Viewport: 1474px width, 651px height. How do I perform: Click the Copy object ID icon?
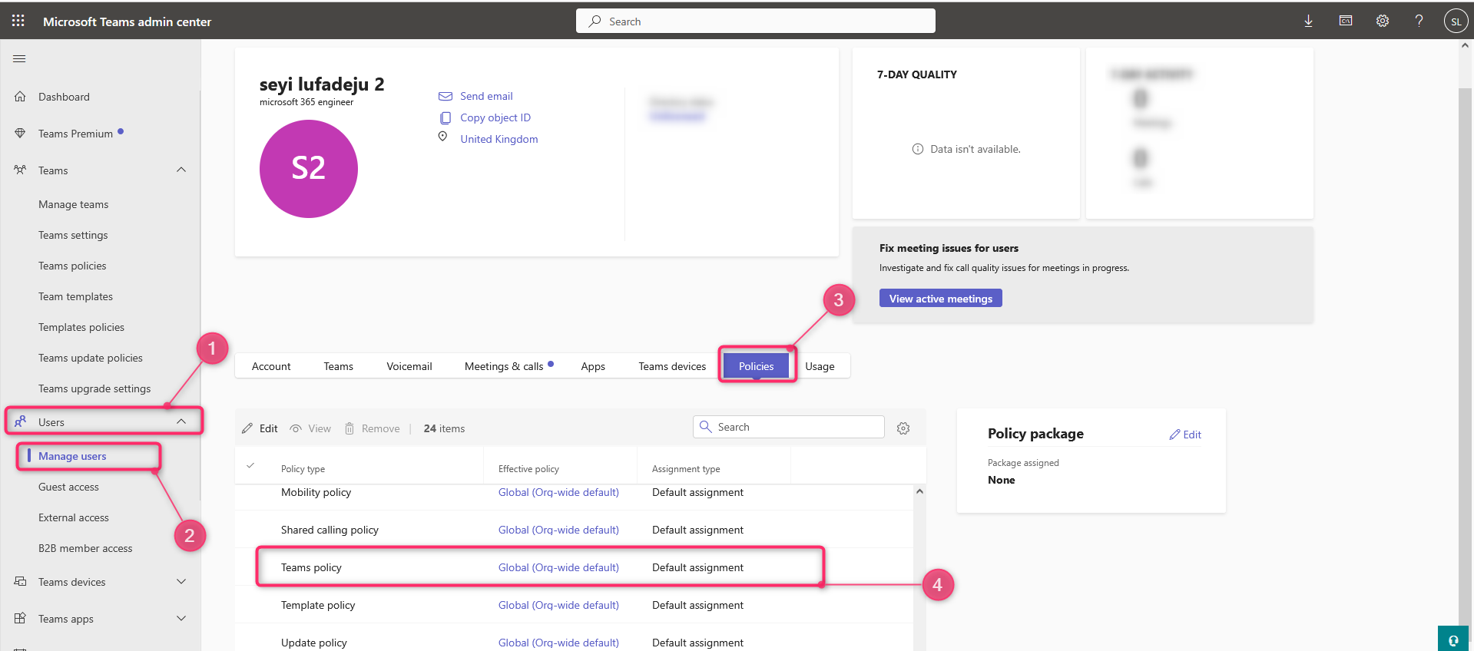point(446,117)
